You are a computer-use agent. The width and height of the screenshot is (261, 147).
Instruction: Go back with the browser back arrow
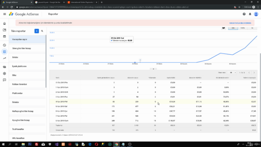tap(3, 7)
